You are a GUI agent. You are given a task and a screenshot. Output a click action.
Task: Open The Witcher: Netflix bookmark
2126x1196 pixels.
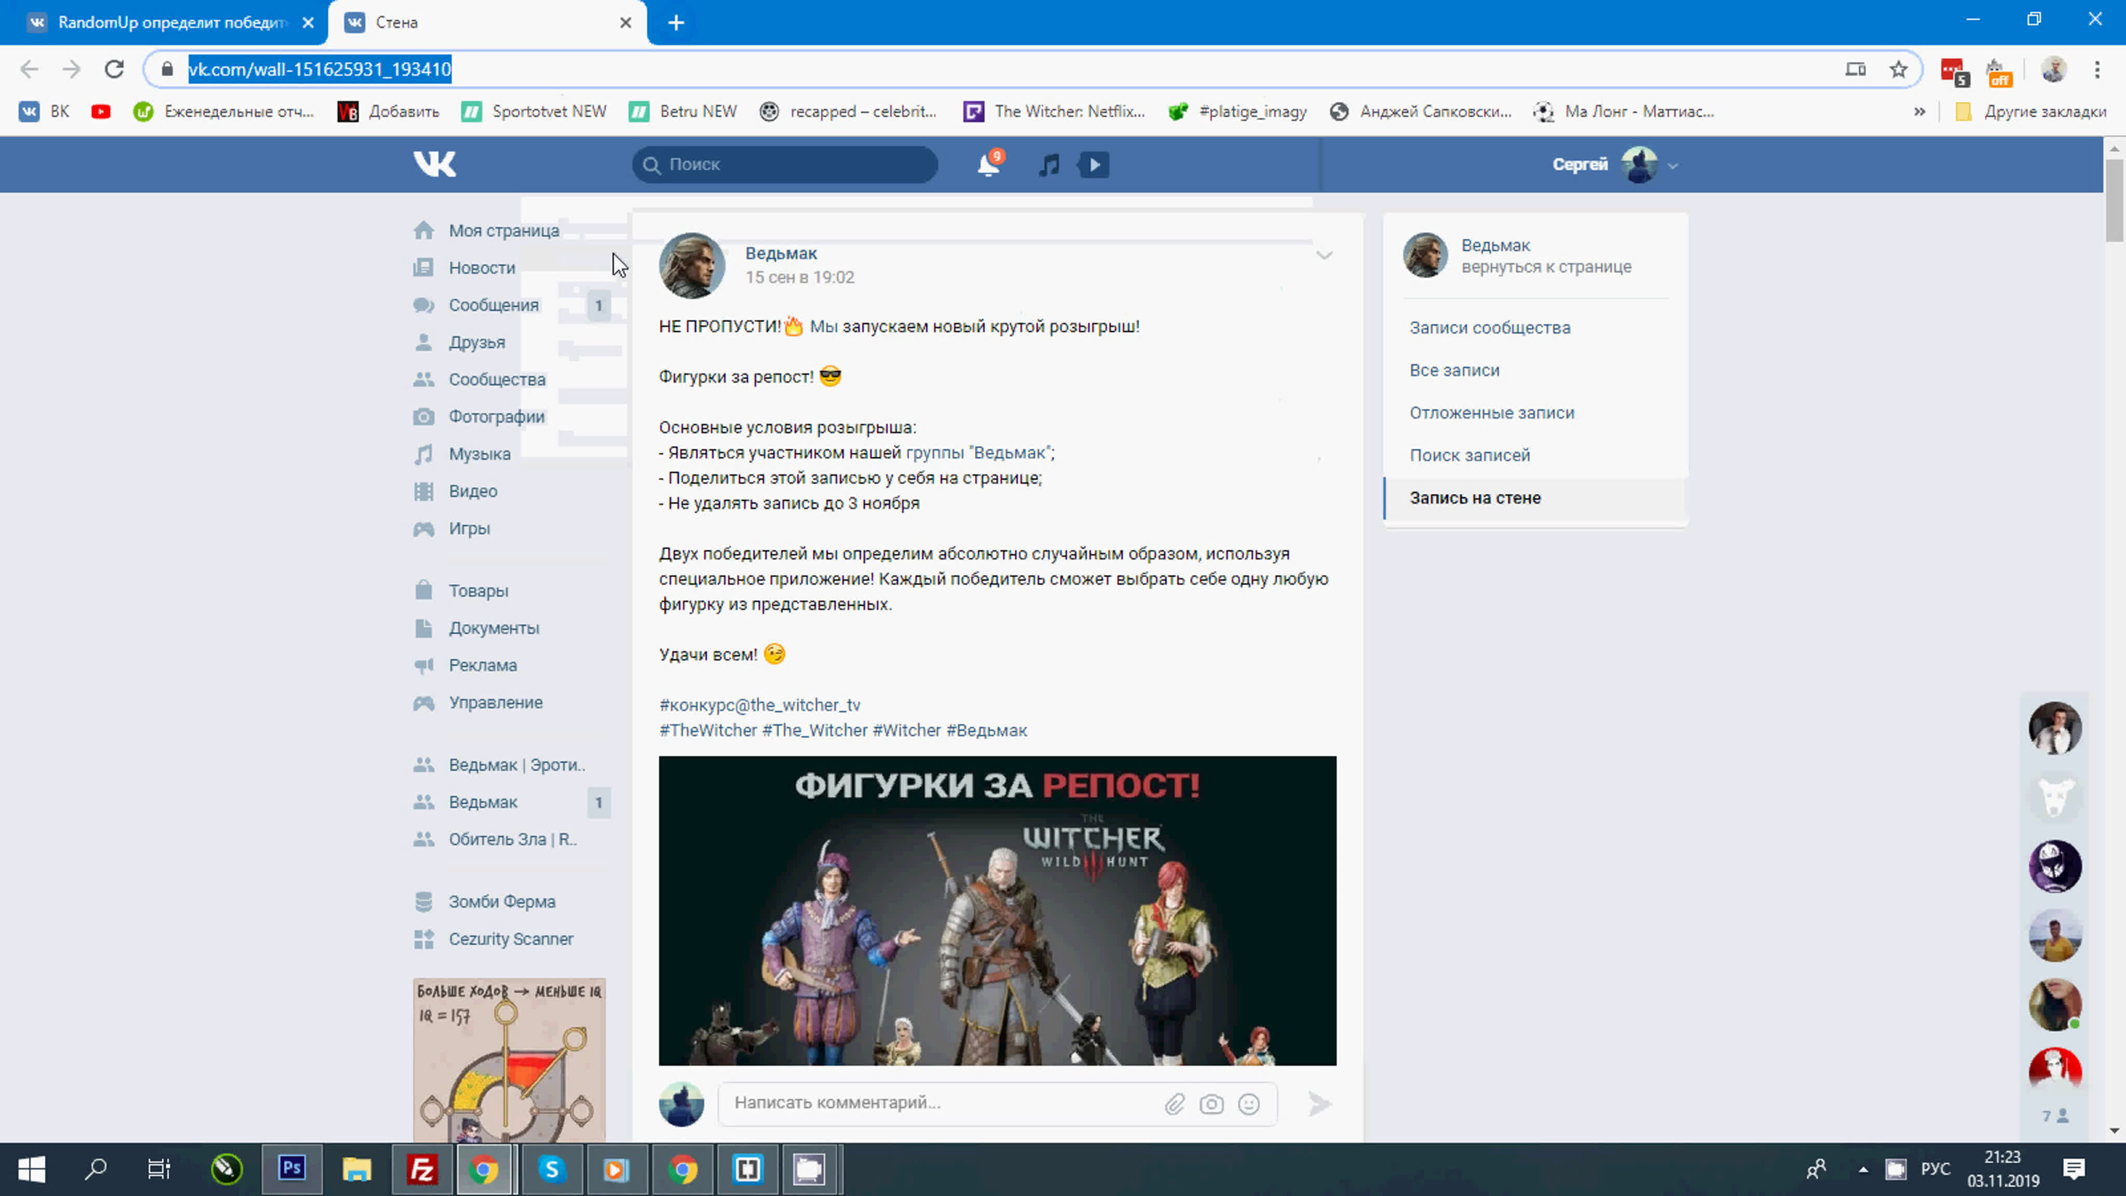(x=1055, y=112)
